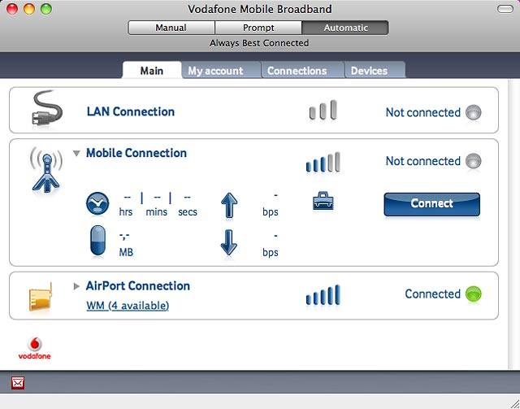Expand the AirPort Connection section

pyautogui.click(x=76, y=286)
